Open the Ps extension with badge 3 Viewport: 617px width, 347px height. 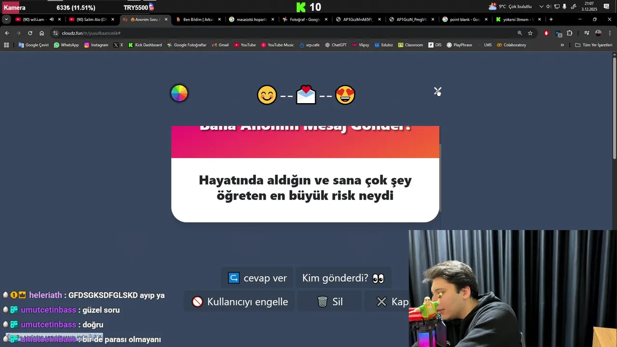(559, 33)
